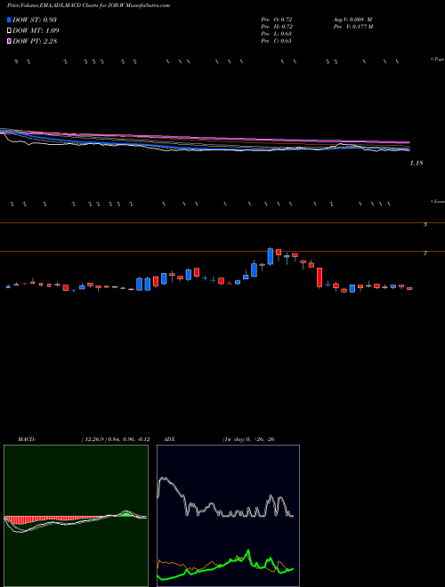Click the price axis label '2'
The height and width of the screenshot is (587, 445).
click(x=425, y=253)
